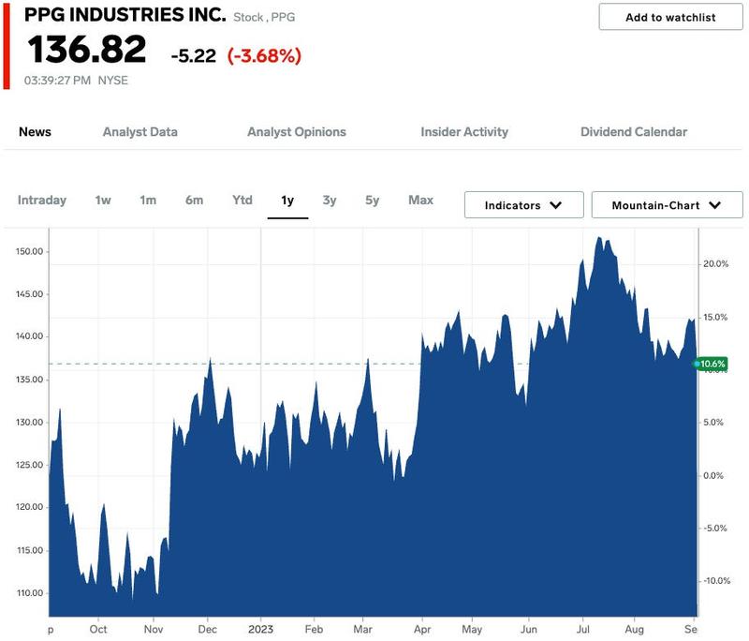This screenshot has height=641, width=749.
Task: Switch chart to Ytd range
Action: [242, 201]
